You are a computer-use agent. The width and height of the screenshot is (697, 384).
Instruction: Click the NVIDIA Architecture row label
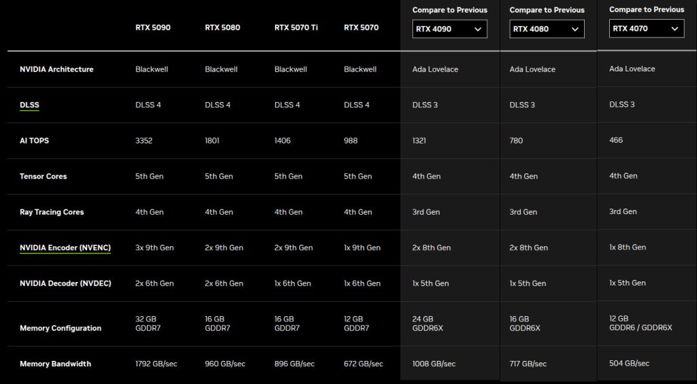(x=56, y=69)
